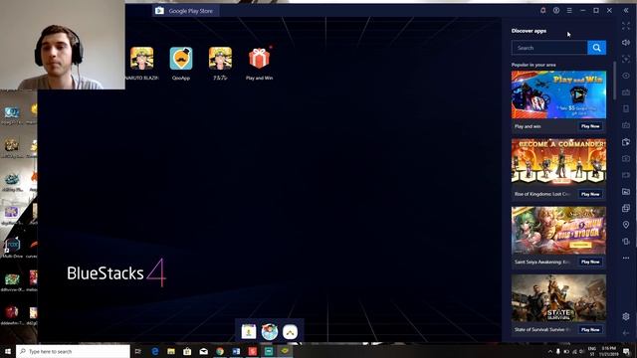Click the Discover apps heading text
This screenshot has height=358, width=637.
tap(529, 31)
